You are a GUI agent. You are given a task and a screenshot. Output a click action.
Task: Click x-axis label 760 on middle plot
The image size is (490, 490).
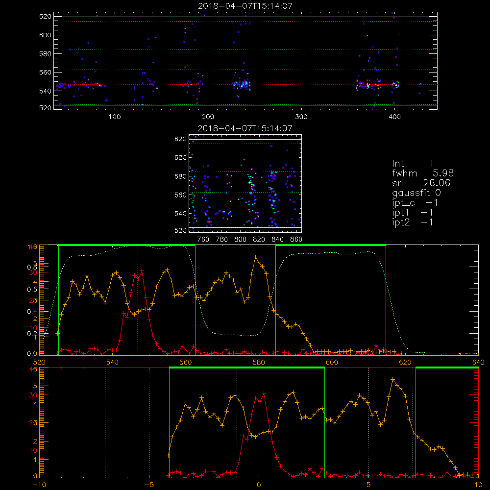pos(203,240)
